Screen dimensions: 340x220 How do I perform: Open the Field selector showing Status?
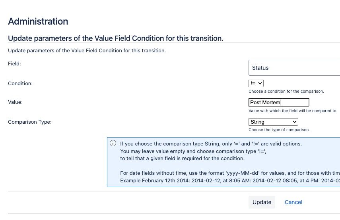click(294, 68)
